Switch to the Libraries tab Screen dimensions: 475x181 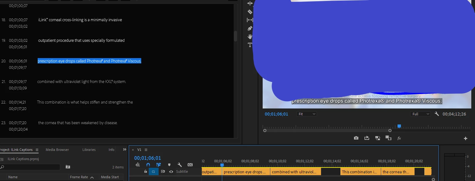[89, 150]
